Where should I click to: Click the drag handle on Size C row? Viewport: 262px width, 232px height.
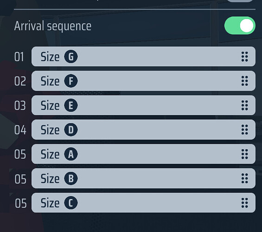[x=245, y=203]
